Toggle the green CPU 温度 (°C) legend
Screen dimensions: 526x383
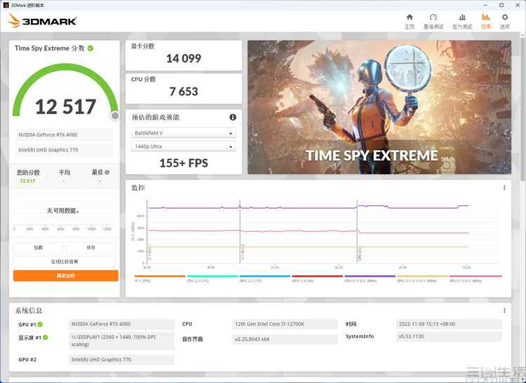point(213,279)
